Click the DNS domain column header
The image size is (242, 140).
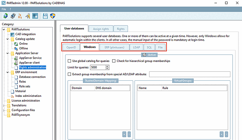112,88
